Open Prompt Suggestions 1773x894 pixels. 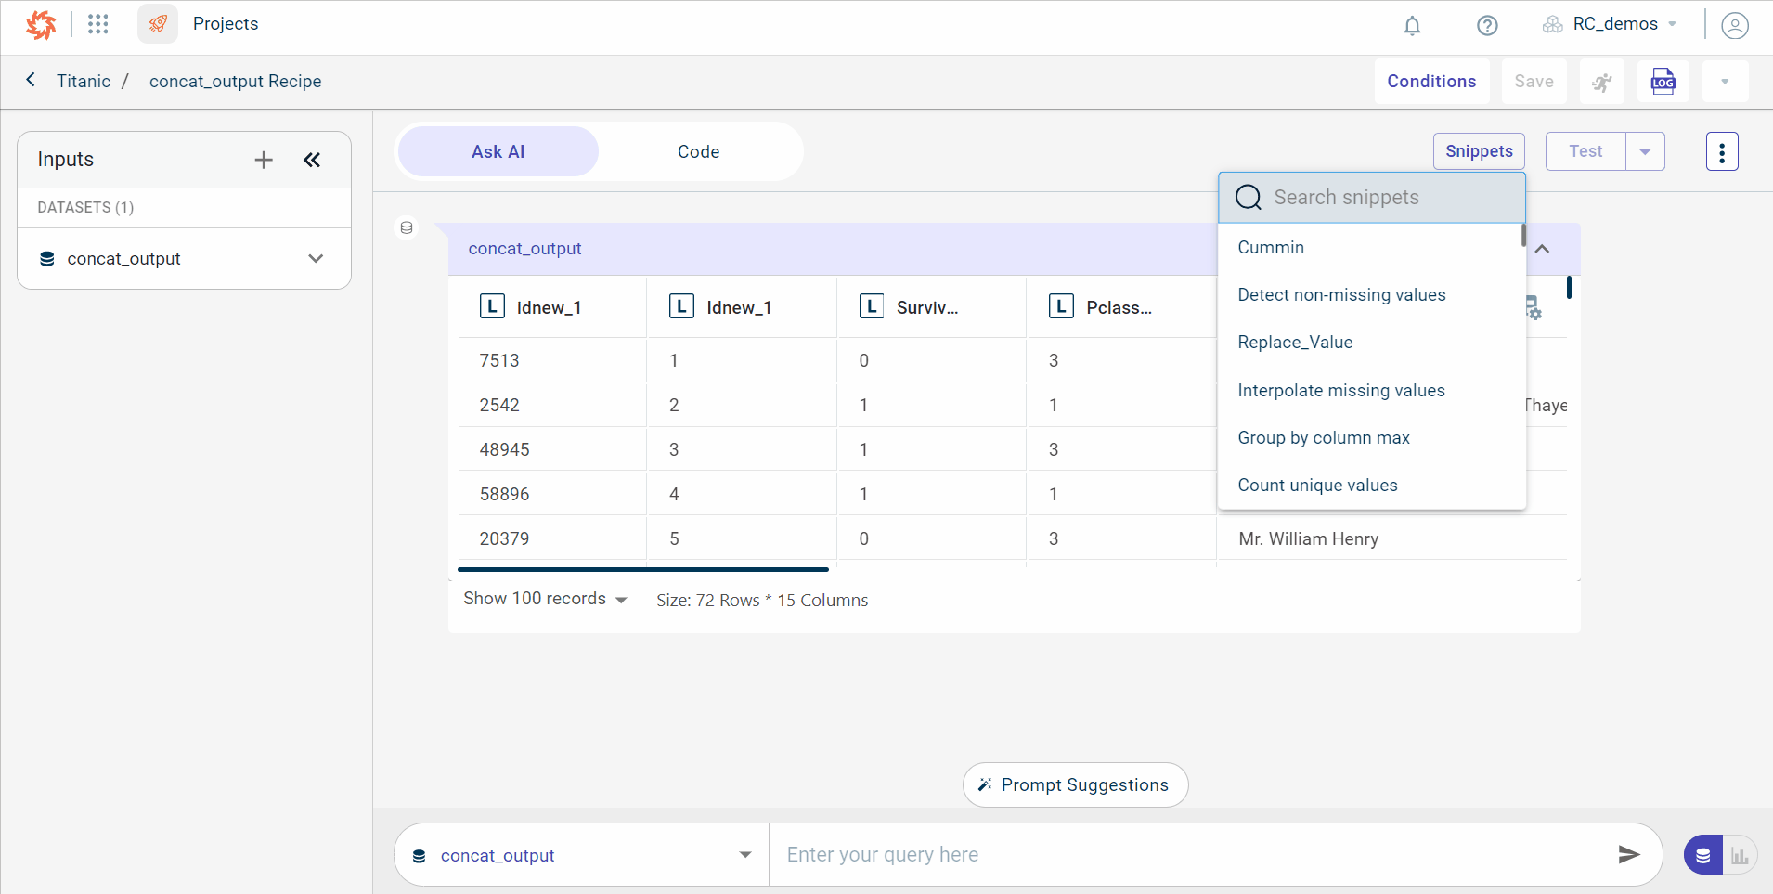[1075, 785]
